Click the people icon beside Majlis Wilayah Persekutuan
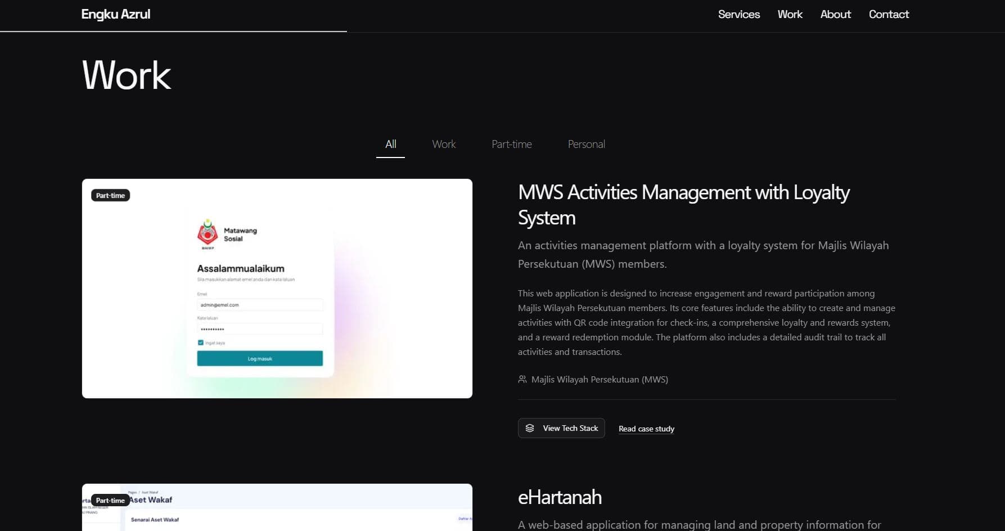 point(522,380)
